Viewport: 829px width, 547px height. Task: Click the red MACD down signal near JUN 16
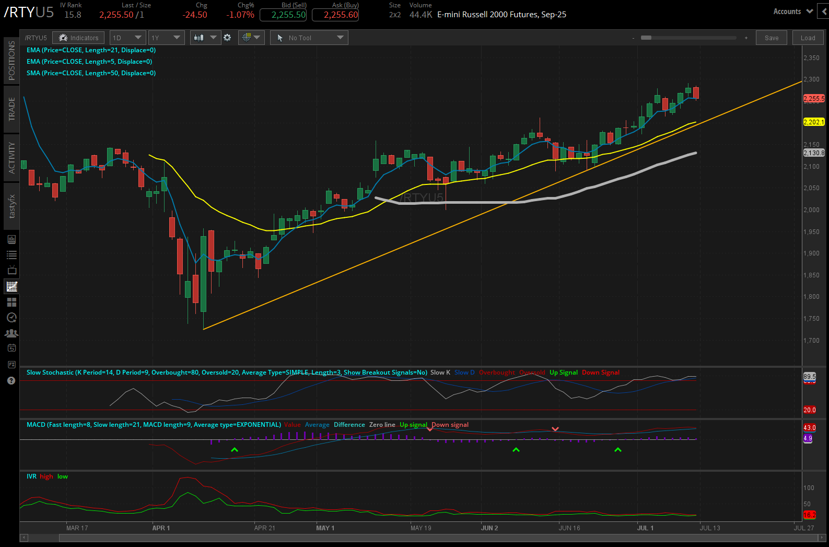(555, 429)
